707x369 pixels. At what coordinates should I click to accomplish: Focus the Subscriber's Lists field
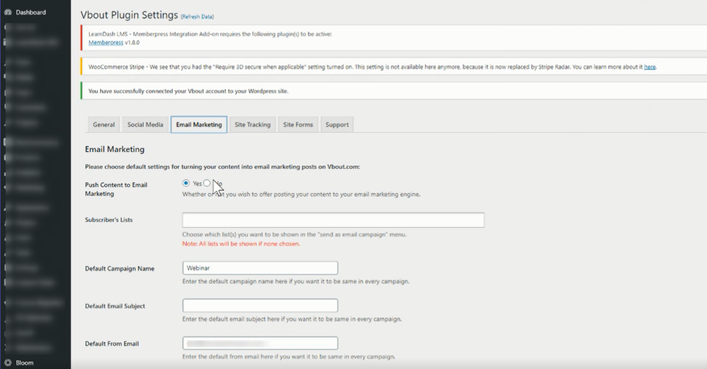point(333,220)
